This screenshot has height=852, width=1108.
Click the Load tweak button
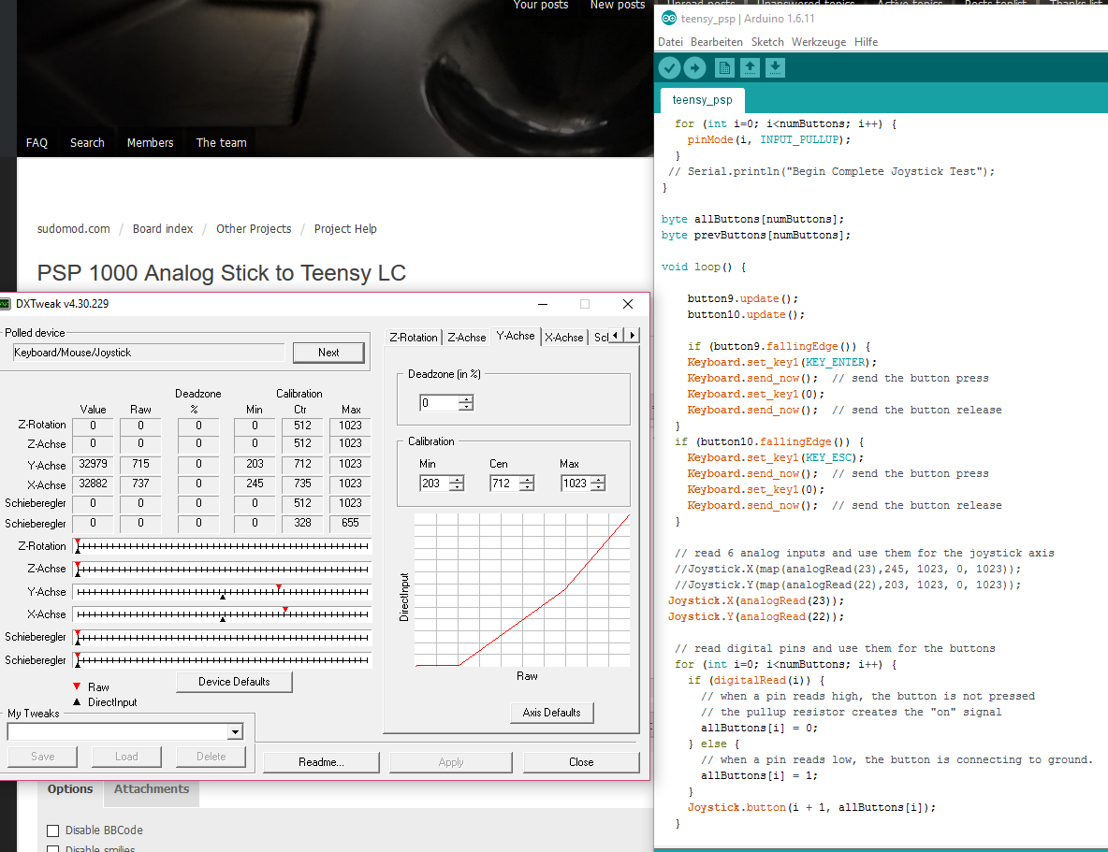point(126,757)
